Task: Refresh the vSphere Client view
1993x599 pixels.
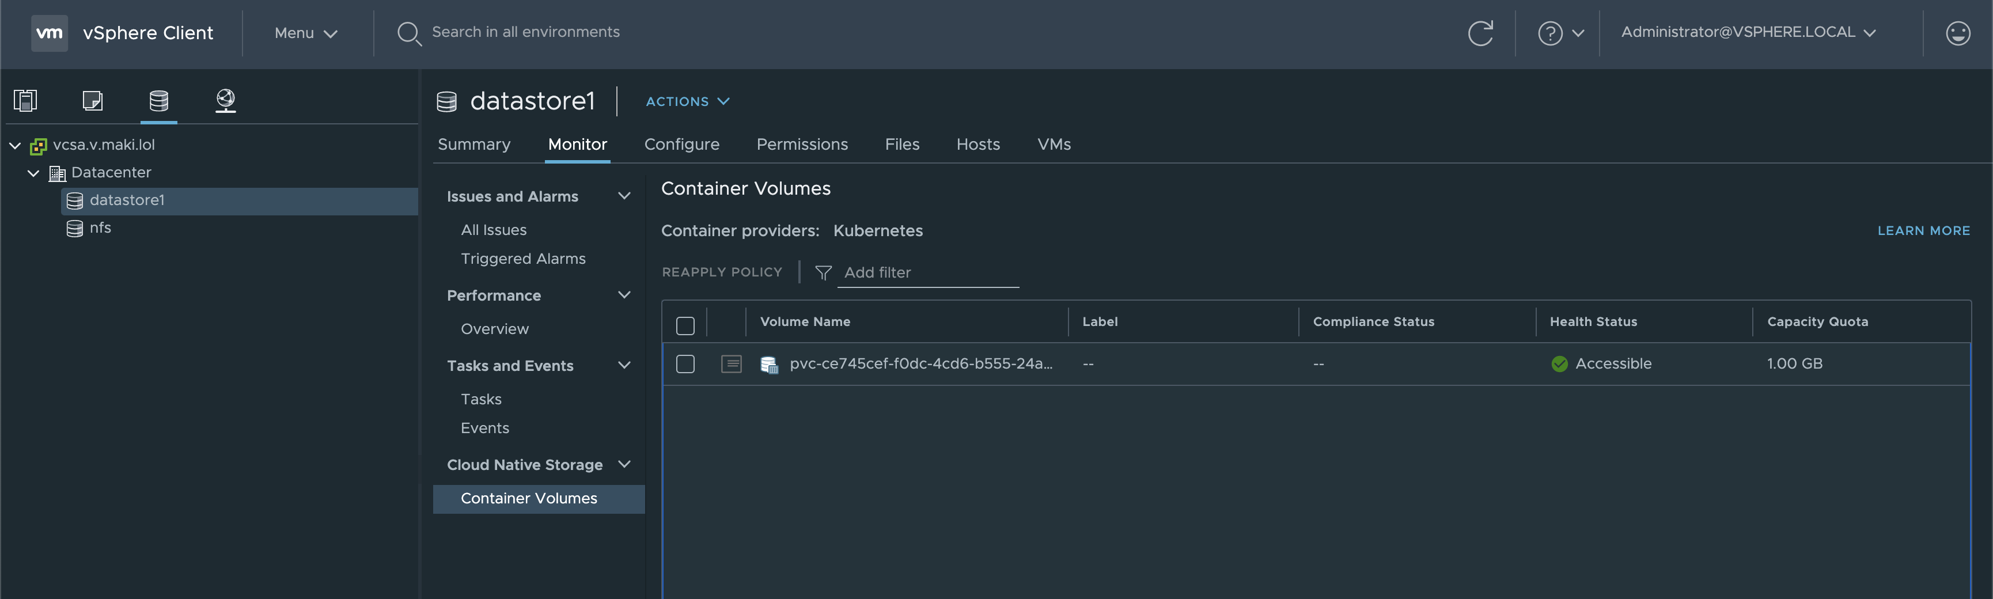Action: 1480,33
